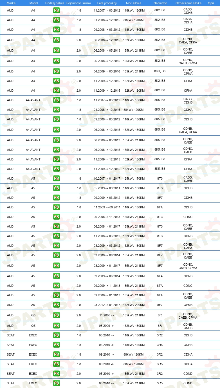
Task: Select the 'CPMB' engine code cell
Action: click(x=188, y=305)
